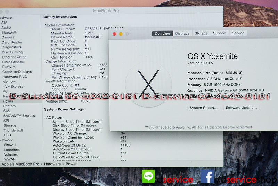Click the OS X Yosemite logo
Image resolution: width=278 pixels, height=186 pixels.
(x=148, y=85)
